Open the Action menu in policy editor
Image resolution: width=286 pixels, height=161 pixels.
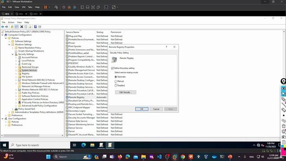11,22
